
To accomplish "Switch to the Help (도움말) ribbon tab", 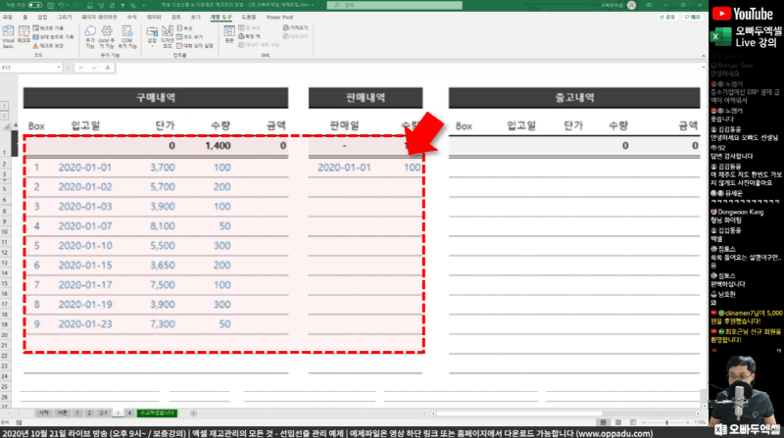I will tap(249, 17).
